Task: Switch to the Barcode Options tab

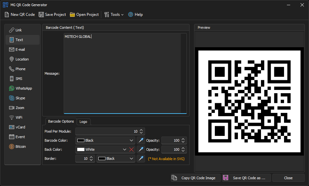Action: click(x=61, y=121)
